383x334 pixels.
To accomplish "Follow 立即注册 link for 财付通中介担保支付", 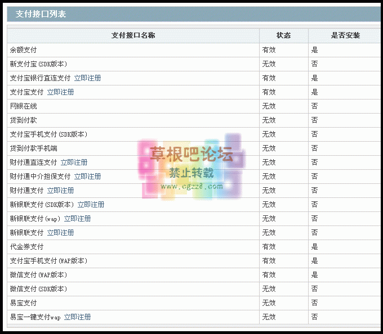I will click(x=87, y=177).
